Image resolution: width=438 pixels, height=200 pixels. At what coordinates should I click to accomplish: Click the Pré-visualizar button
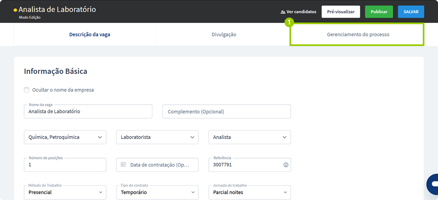pyautogui.click(x=341, y=12)
